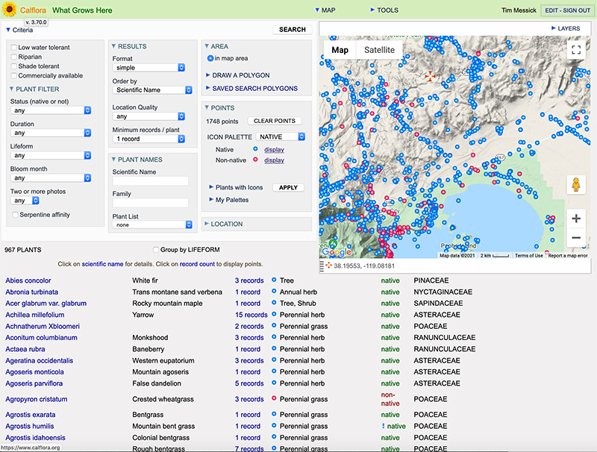Open the Order by dropdown
597x452 pixels.
click(152, 90)
